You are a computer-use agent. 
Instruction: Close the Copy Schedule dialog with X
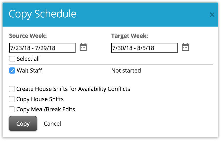(x=212, y=15)
